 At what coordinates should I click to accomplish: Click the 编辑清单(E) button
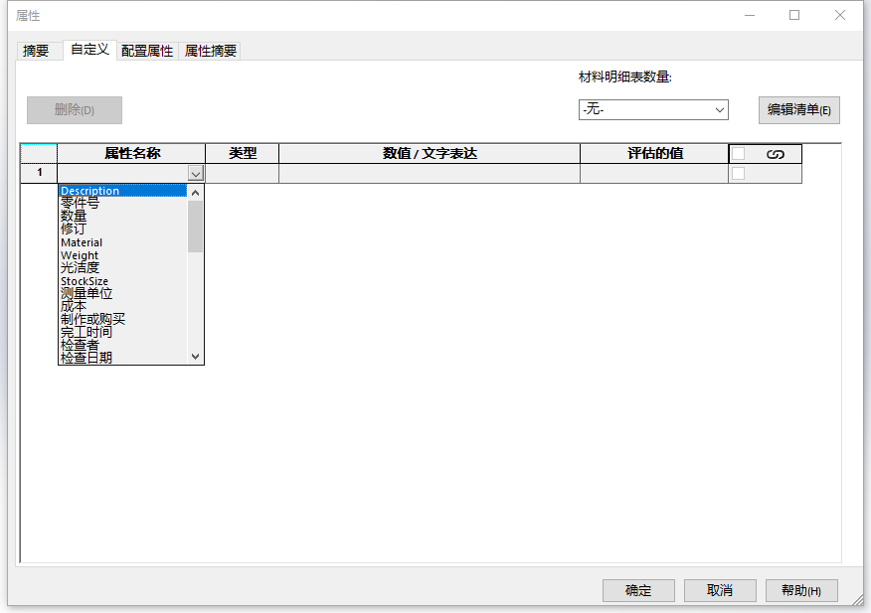click(798, 110)
